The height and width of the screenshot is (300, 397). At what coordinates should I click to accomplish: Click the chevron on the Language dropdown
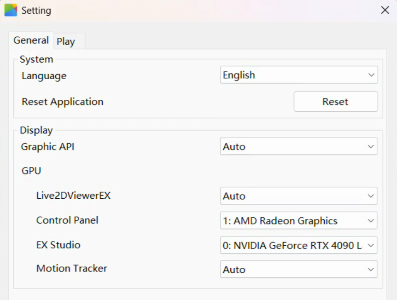tap(370, 75)
